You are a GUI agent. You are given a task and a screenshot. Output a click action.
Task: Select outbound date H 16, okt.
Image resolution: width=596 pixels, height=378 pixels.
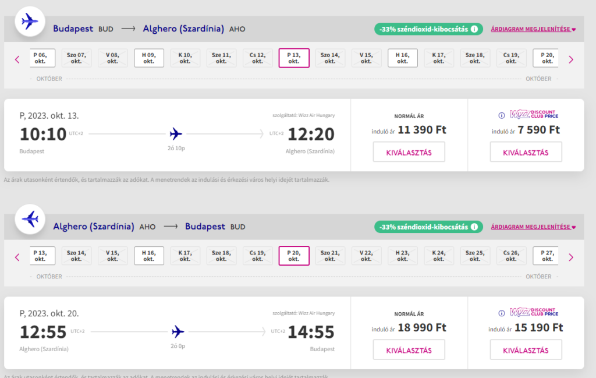[402, 58]
